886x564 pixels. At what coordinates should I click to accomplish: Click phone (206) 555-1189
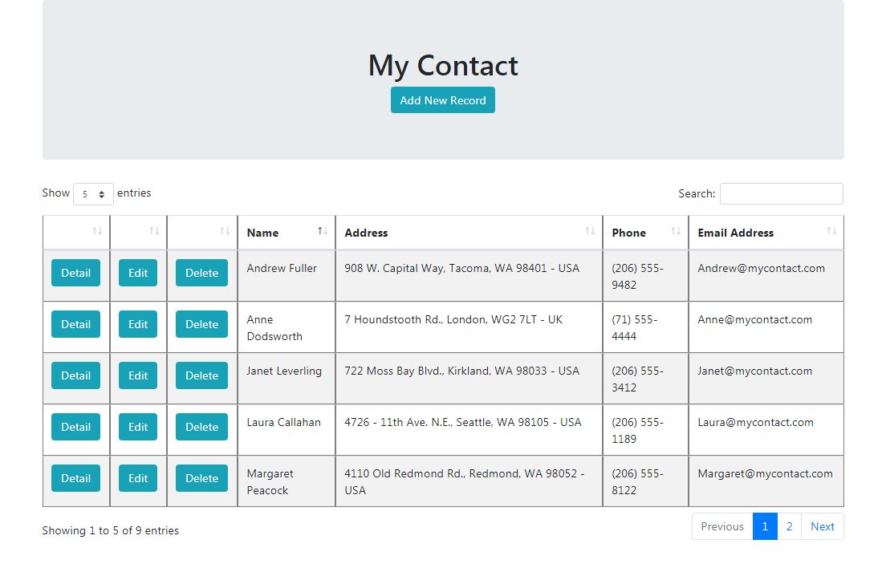[x=637, y=431]
